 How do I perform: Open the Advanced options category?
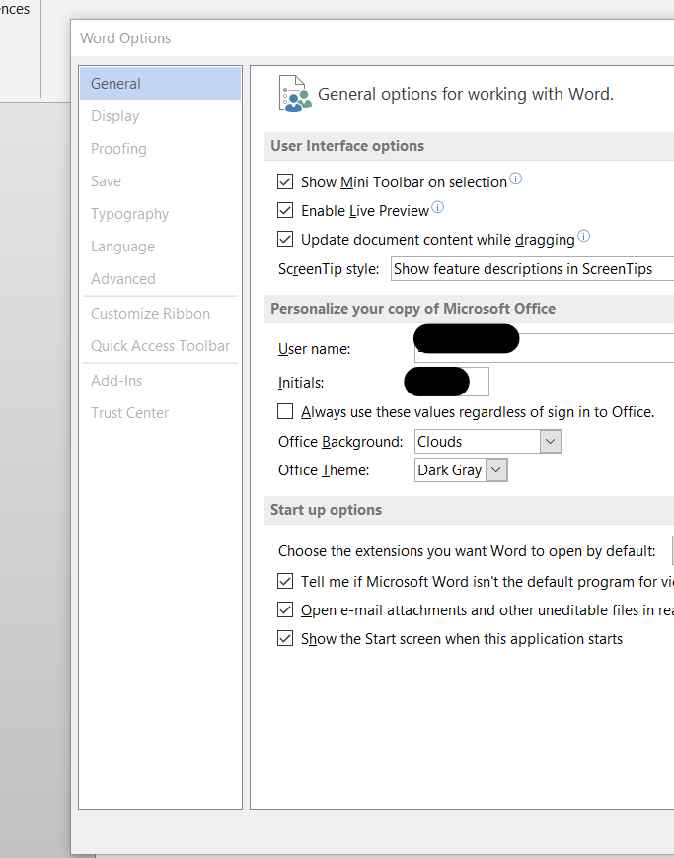[160, 278]
